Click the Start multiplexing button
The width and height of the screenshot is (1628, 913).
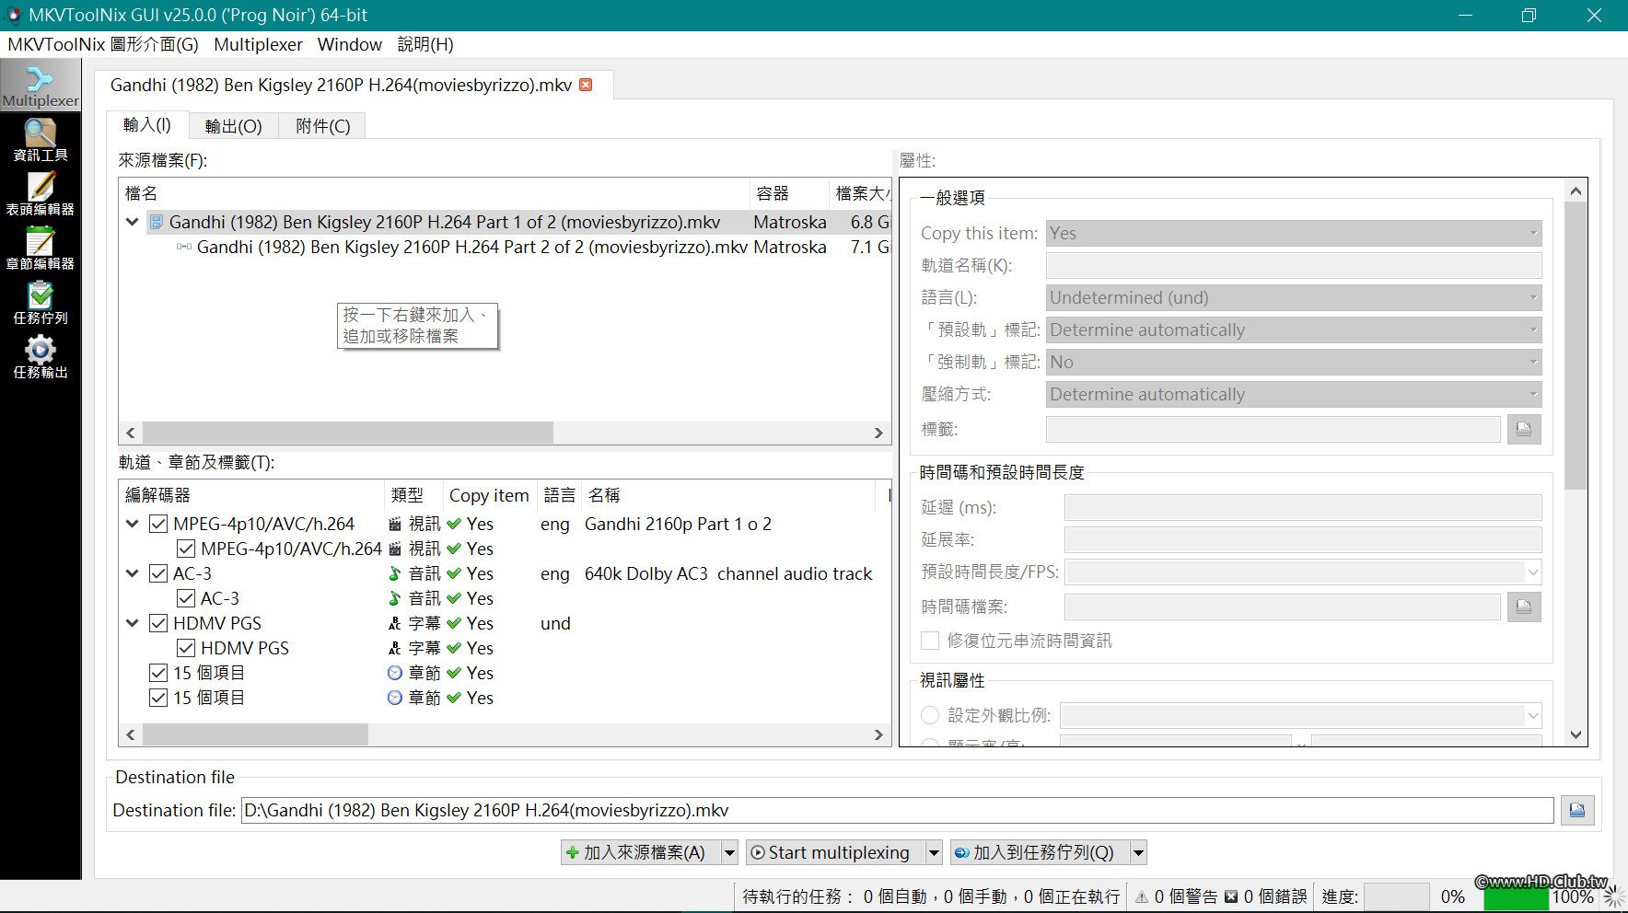835,852
